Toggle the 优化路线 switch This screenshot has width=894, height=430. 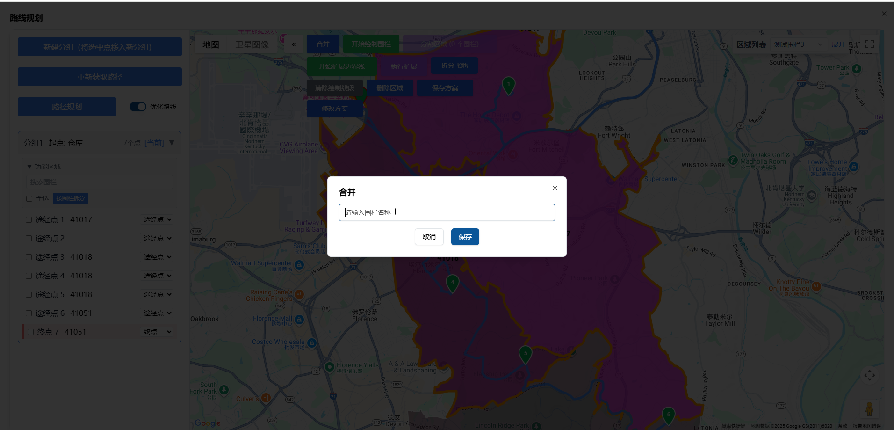pos(138,107)
